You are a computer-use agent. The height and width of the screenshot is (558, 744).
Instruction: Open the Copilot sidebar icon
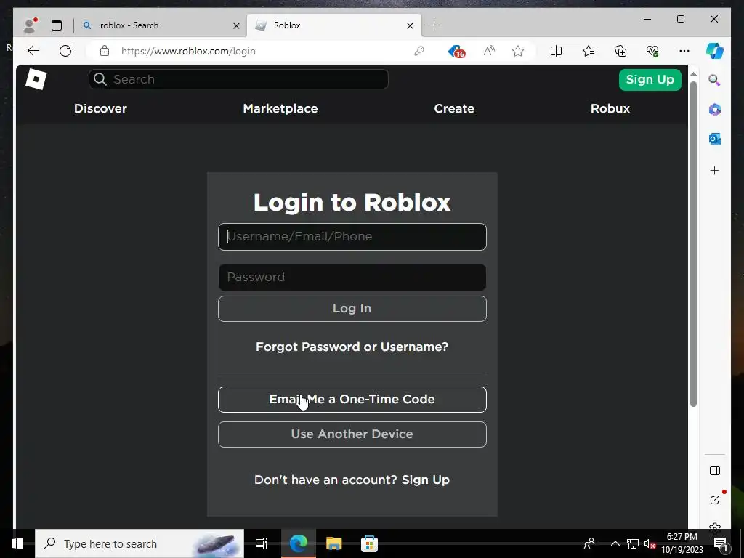coord(715,51)
